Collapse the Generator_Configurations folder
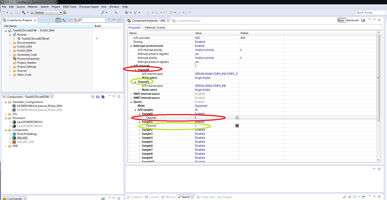This screenshot has width=387, height=200. 6,102
